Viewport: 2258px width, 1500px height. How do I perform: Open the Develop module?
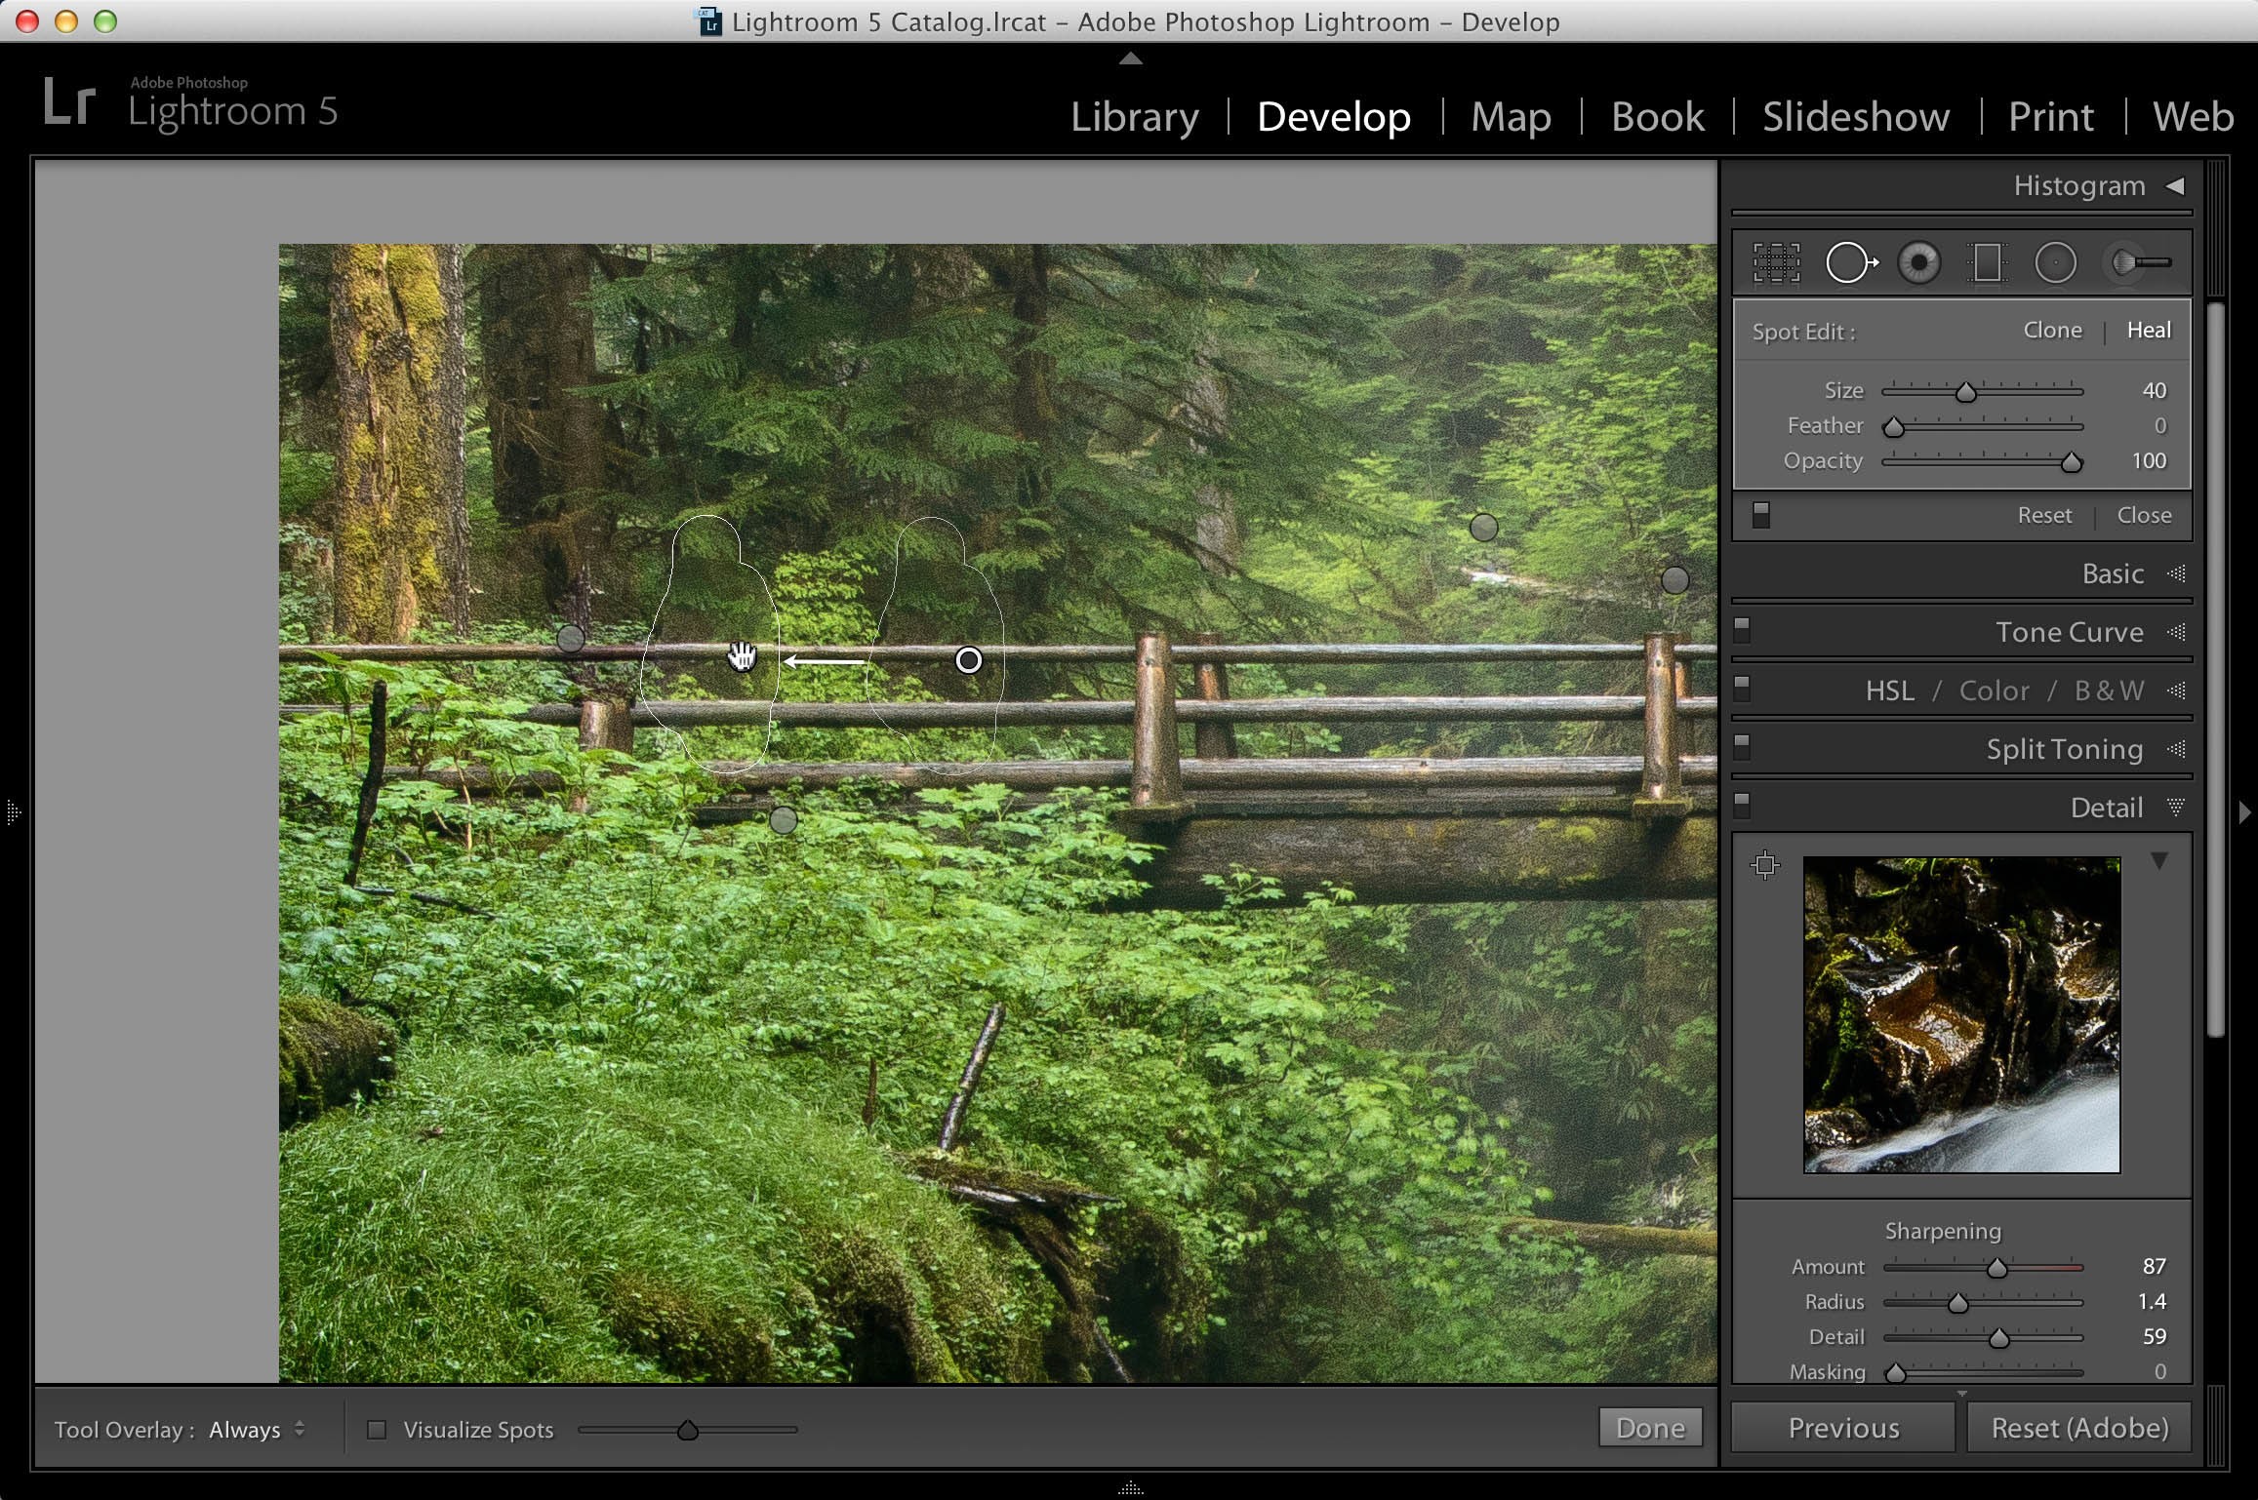pyautogui.click(x=1334, y=117)
